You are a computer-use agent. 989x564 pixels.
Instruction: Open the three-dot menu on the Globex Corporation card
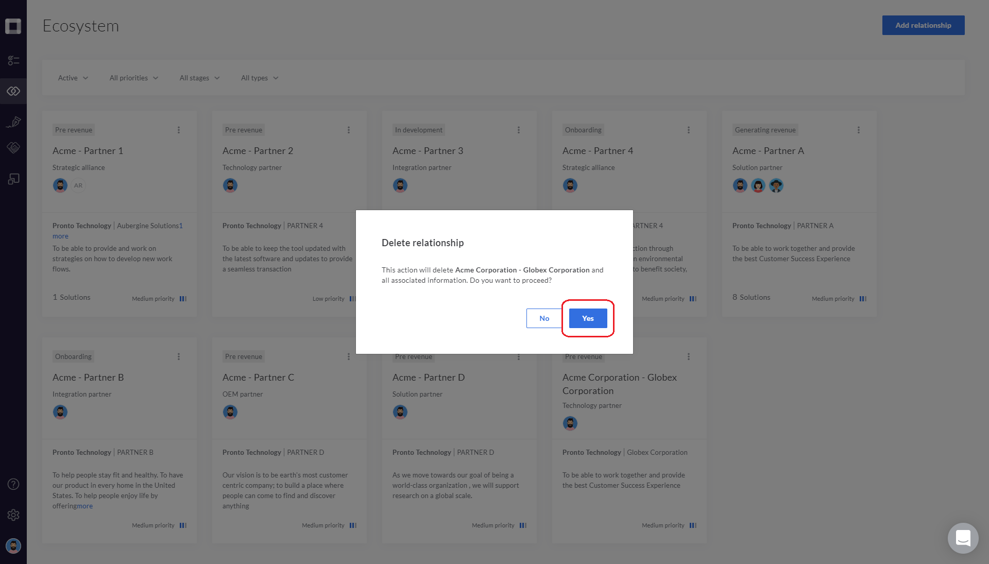689,356
